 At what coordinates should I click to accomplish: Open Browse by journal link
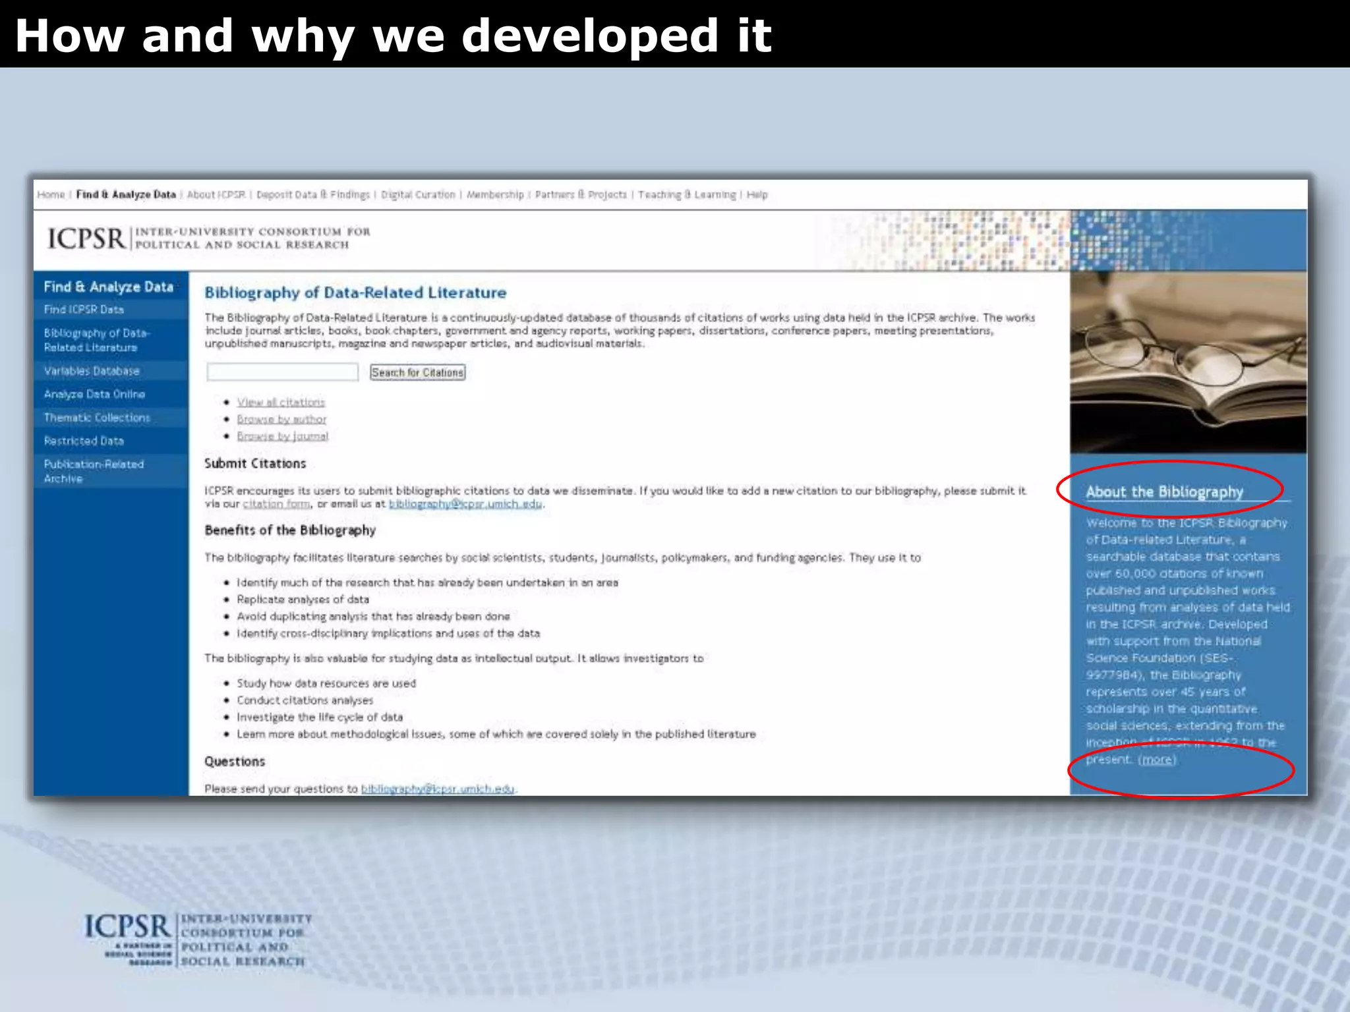282,436
